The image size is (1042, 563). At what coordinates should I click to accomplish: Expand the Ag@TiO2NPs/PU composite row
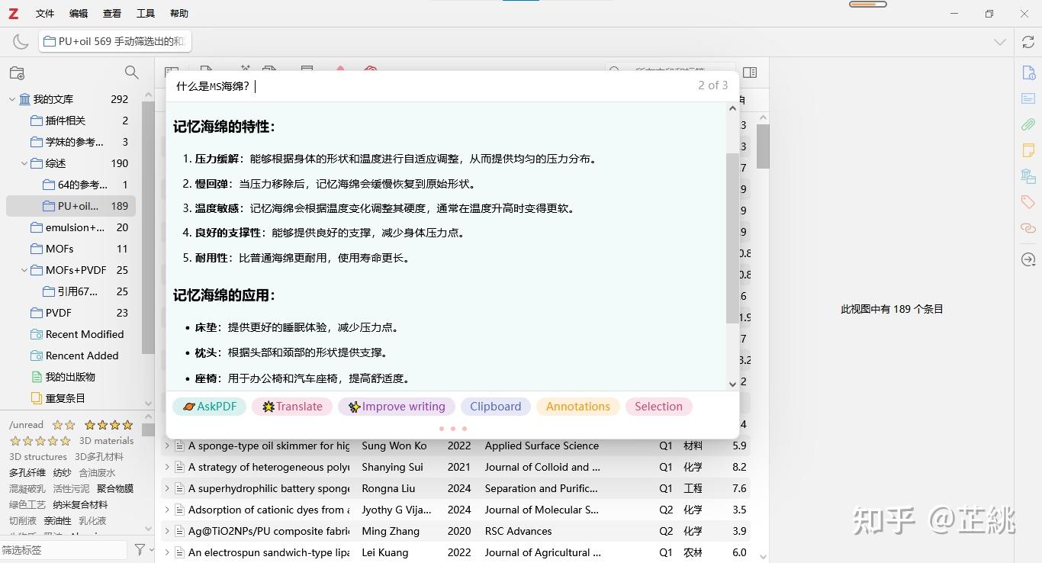click(168, 531)
